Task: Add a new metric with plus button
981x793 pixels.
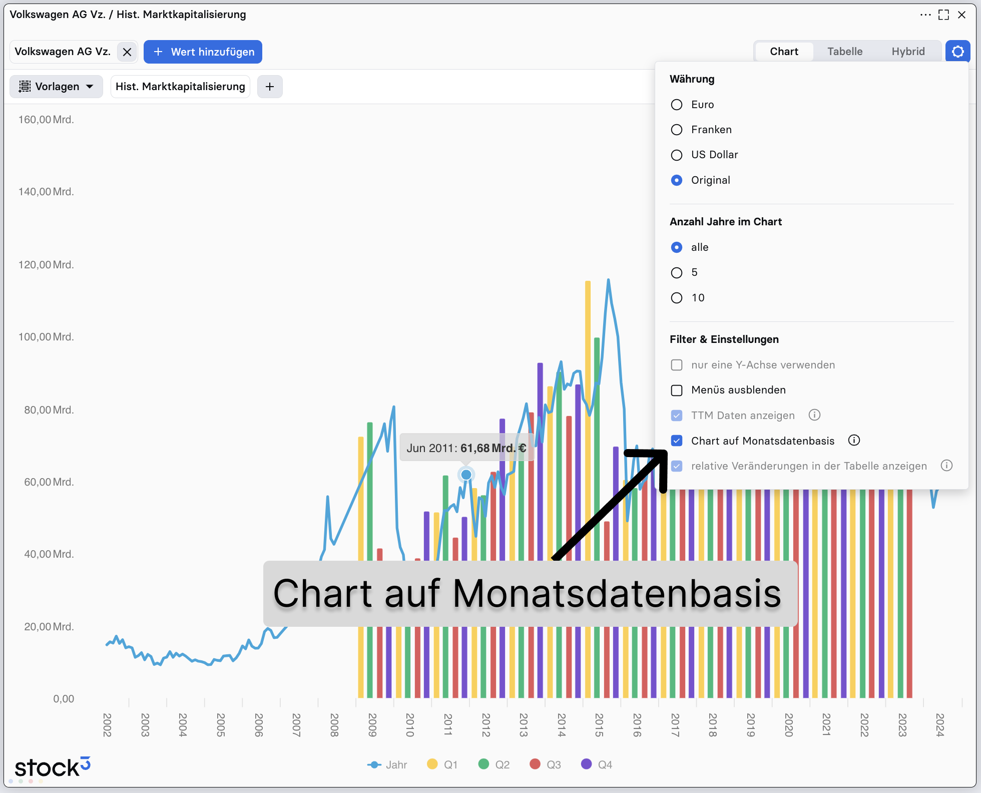Action: (270, 87)
